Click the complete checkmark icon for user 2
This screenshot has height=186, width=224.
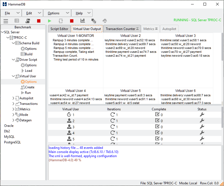[157, 121]
